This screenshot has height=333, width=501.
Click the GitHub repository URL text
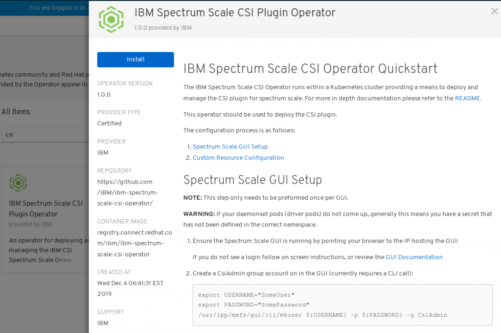point(128,192)
